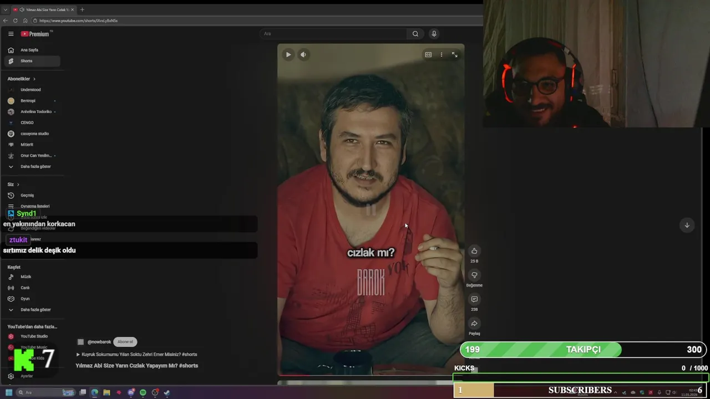Open the Windows Start menu

point(9,392)
